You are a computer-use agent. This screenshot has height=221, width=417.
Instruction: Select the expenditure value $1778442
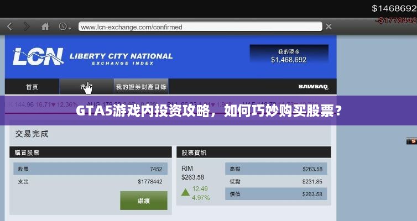[150, 182]
